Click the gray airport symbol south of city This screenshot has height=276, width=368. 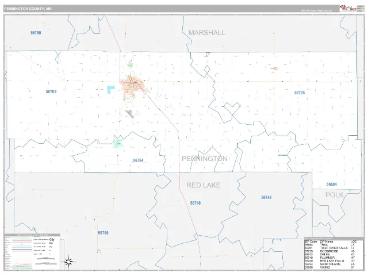pyautogui.click(x=130, y=114)
